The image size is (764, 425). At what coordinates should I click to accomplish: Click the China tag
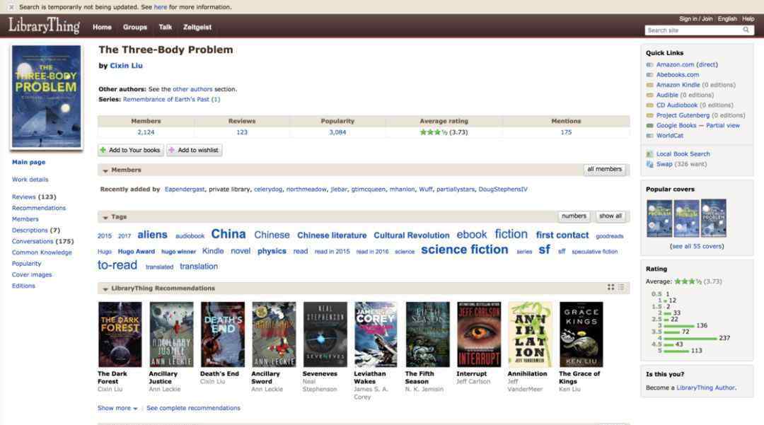coord(228,234)
